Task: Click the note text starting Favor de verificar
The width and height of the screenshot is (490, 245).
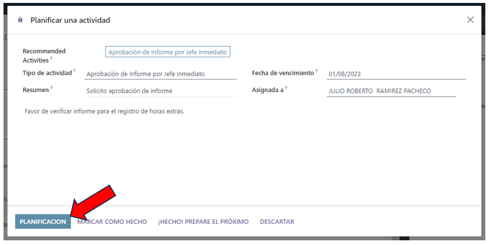Action: click(x=104, y=111)
